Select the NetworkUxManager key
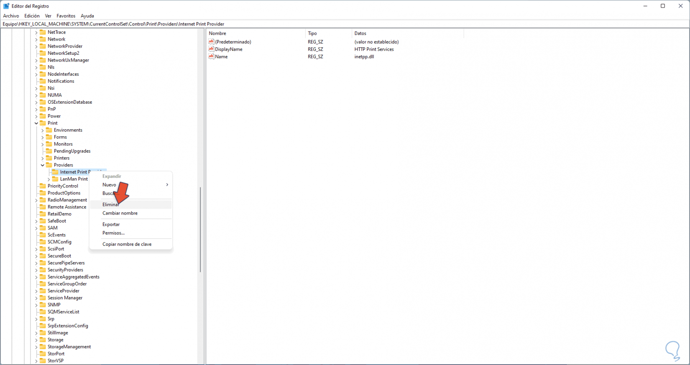This screenshot has width=690, height=365. click(68, 60)
